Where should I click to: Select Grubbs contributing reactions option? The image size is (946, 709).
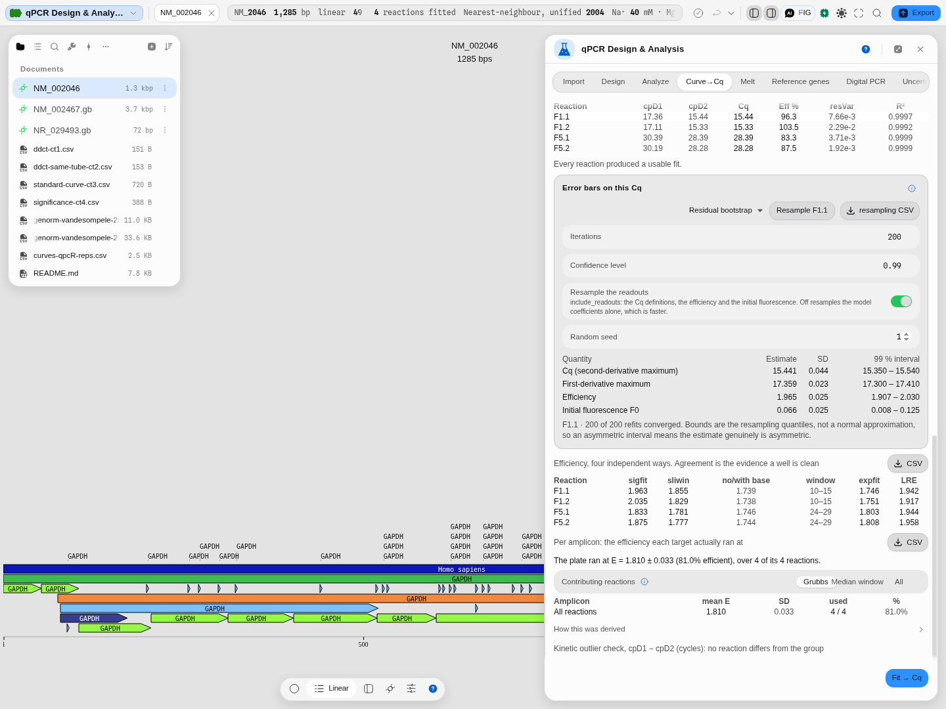pyautogui.click(x=815, y=582)
